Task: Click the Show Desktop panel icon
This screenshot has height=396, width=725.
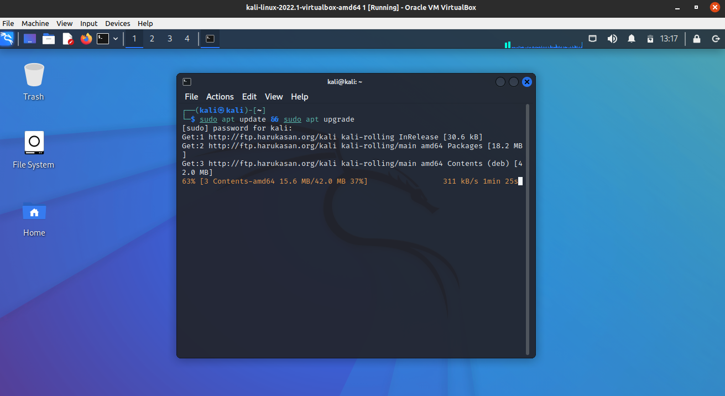Action: tap(30, 39)
